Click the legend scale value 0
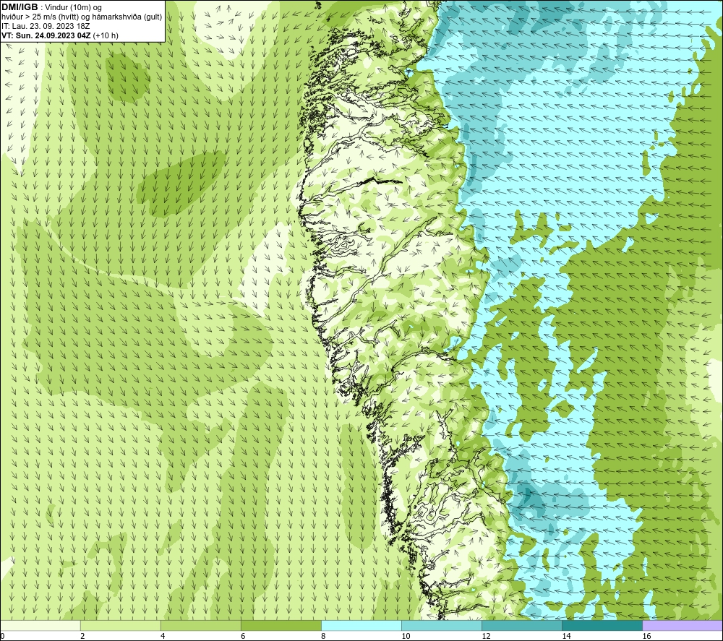The image size is (723, 641). click(x=3, y=637)
